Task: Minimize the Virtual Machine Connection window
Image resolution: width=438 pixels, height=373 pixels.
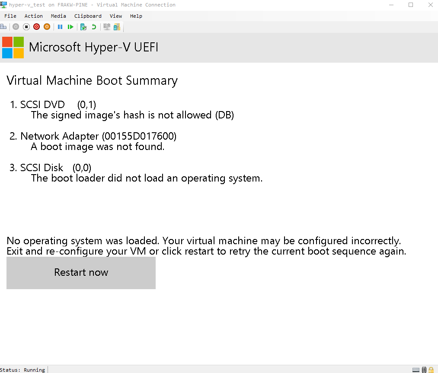Action: pos(391,5)
